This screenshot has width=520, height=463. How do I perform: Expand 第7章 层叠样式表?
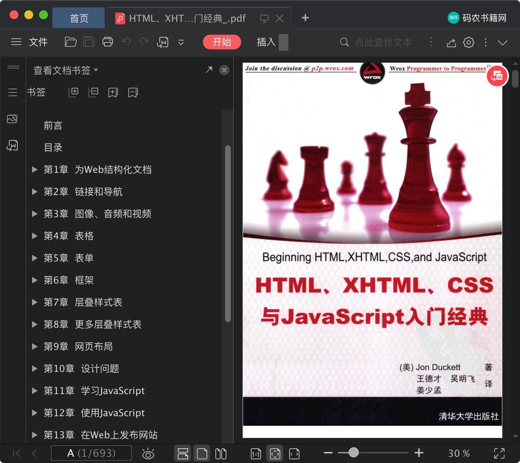(x=35, y=302)
